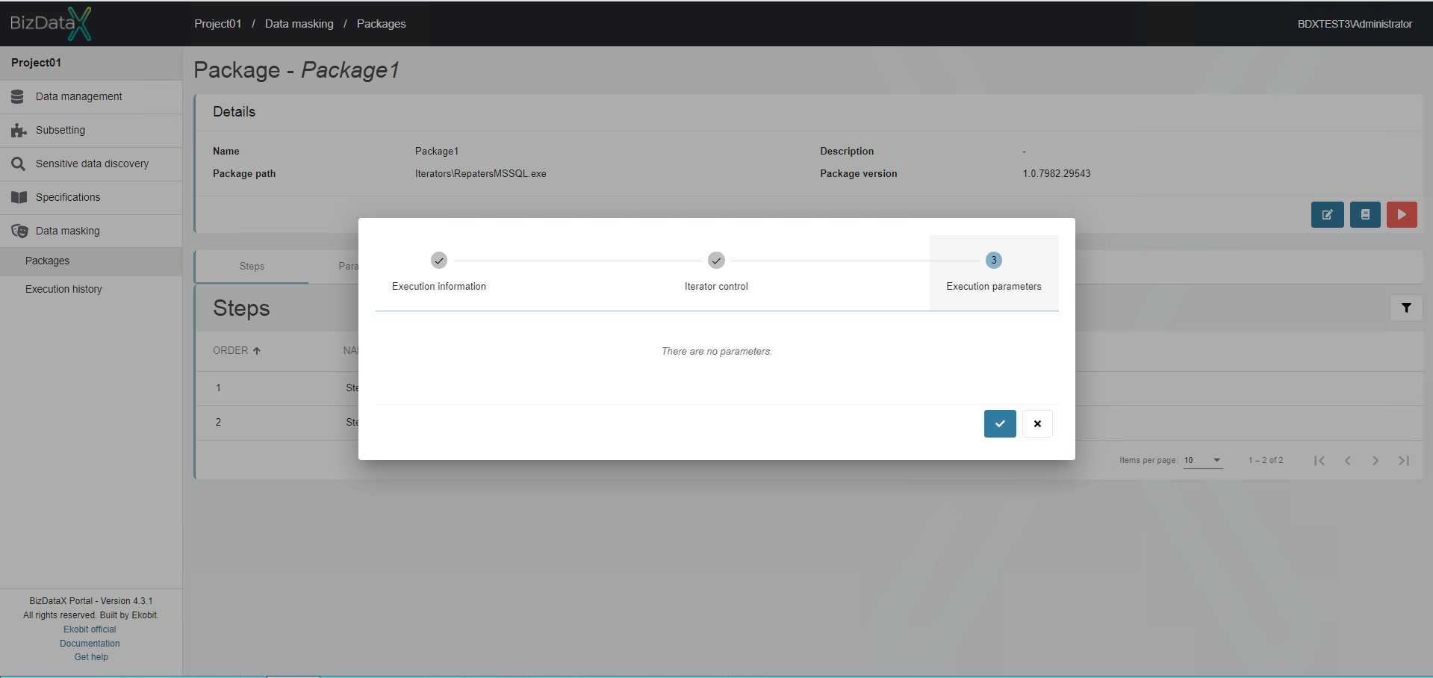Sort by the ORDER column

[x=237, y=351]
